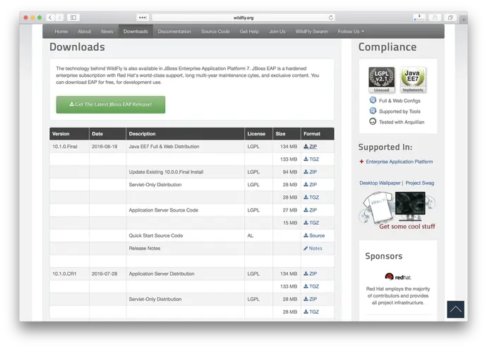Show all tabs overview icon
This screenshot has width=487, height=349.
pos(450,18)
